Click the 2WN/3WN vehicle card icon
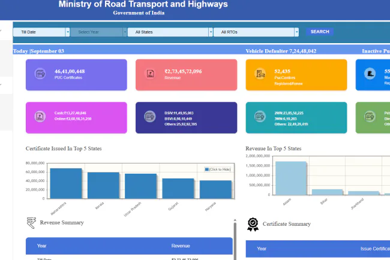The image size is (390, 260). (260, 116)
